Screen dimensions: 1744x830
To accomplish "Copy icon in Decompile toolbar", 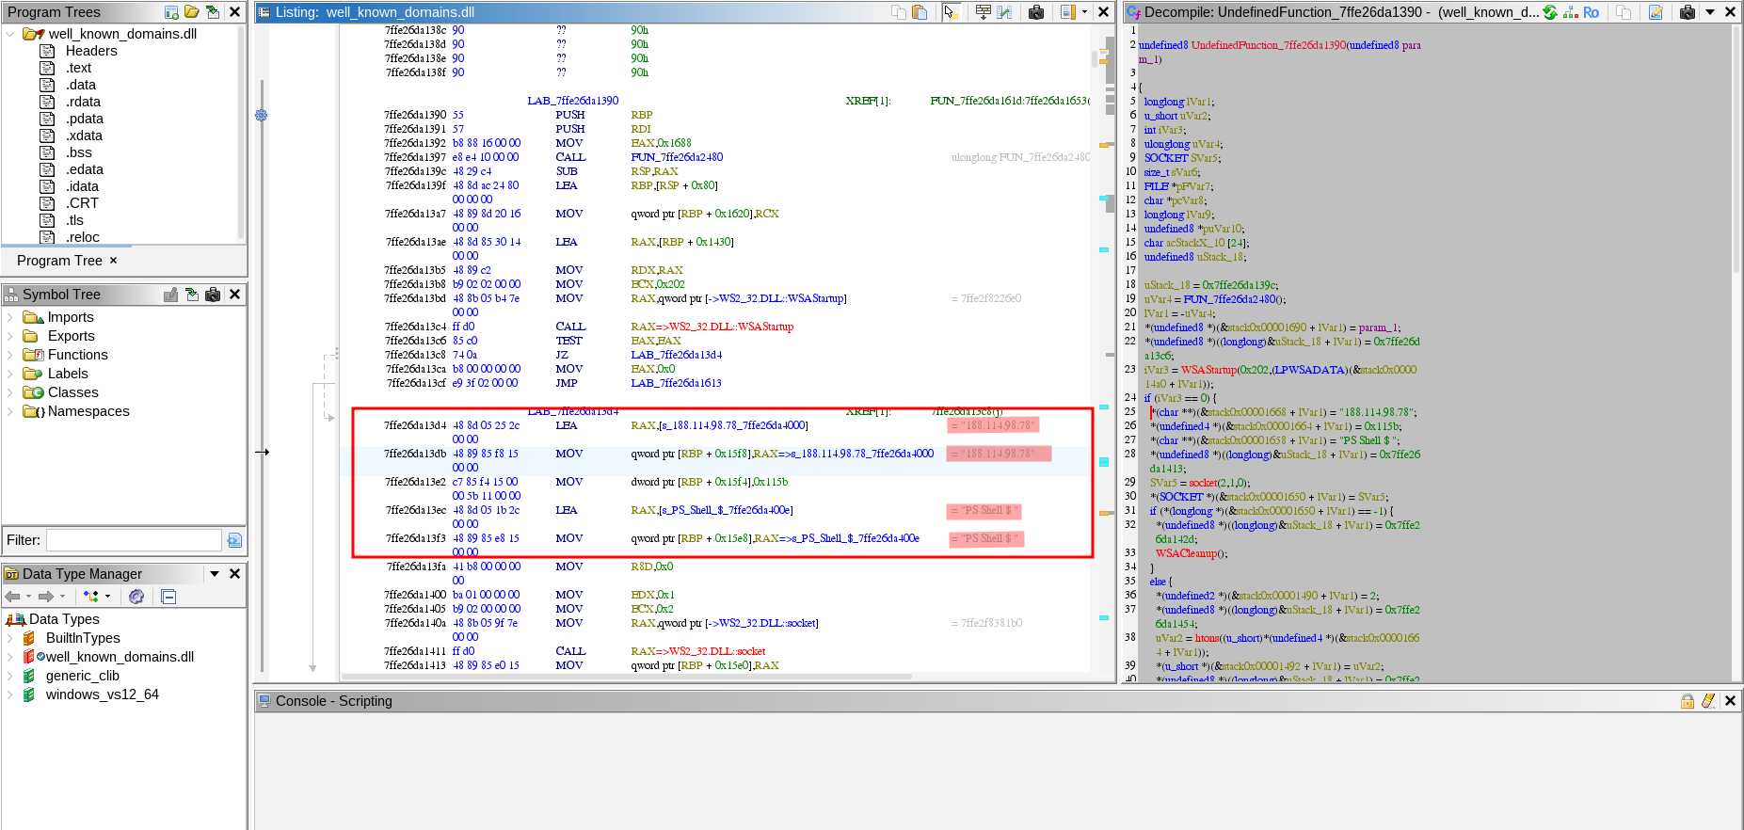I will click(x=1624, y=12).
